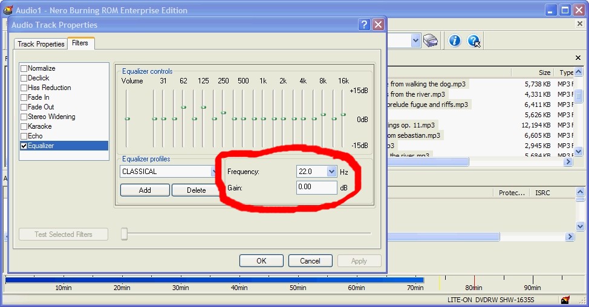
Task: Enable the Echo filter checkbox
Action: point(24,136)
